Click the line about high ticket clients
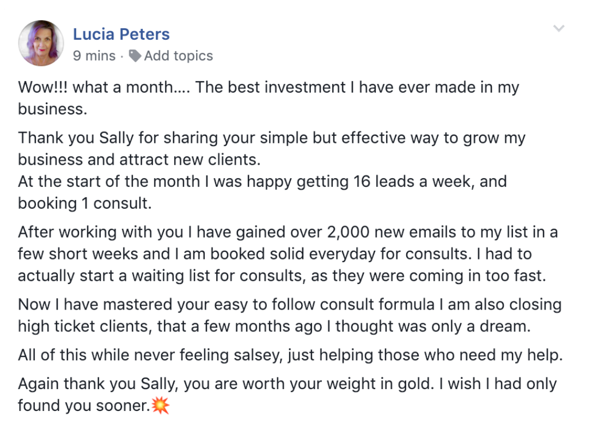Screen dimensions: 599x436 point(274,326)
